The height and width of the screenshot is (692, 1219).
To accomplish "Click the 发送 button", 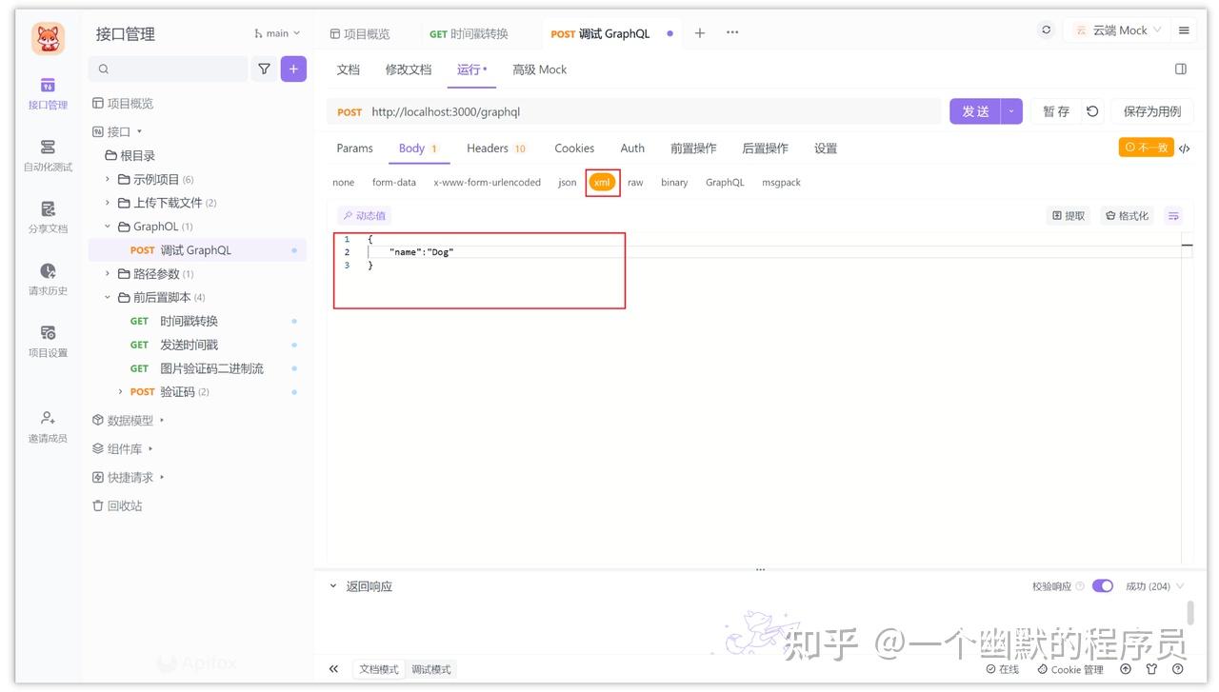I will (974, 110).
